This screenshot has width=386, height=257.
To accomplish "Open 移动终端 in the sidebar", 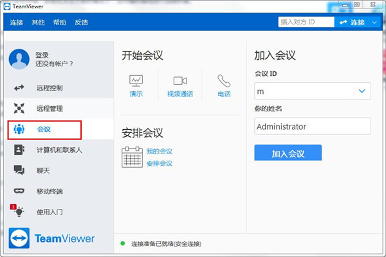I will pos(59,191).
